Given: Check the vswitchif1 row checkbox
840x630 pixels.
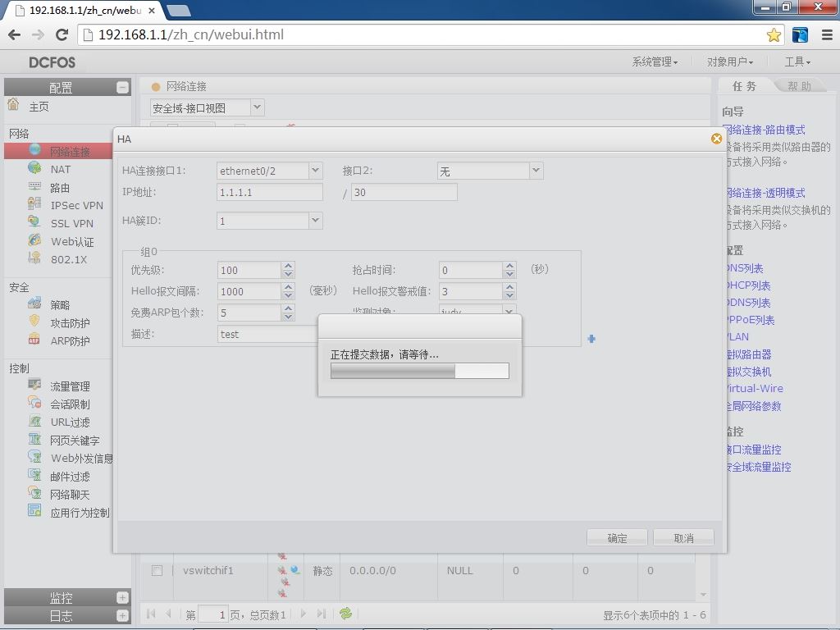Looking at the screenshot, I should 157,570.
